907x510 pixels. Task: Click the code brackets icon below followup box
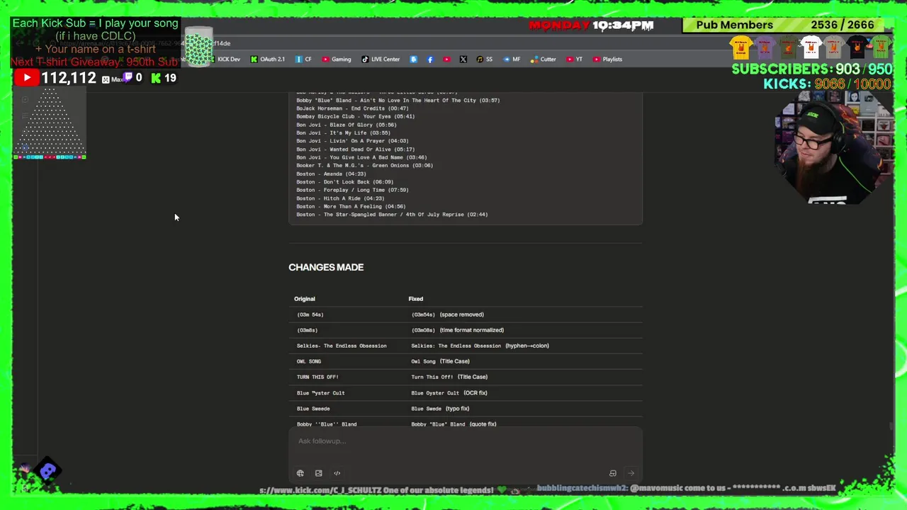pyautogui.click(x=337, y=473)
